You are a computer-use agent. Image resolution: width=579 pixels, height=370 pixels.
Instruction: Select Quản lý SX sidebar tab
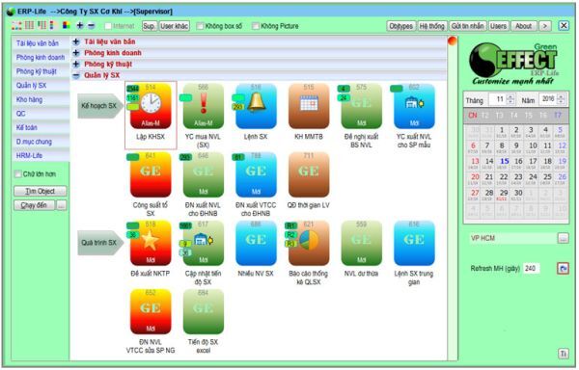40,86
